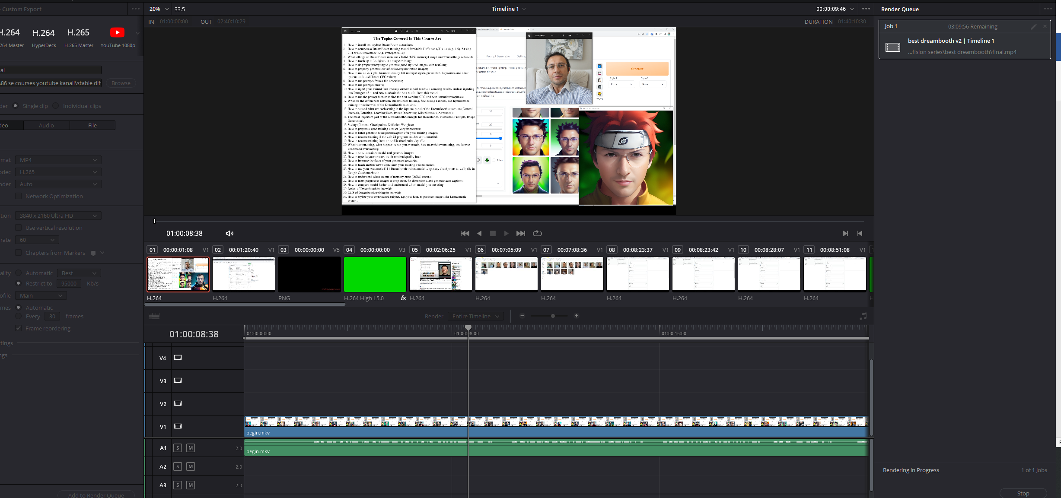Enable Chapters from Markers

point(19,253)
